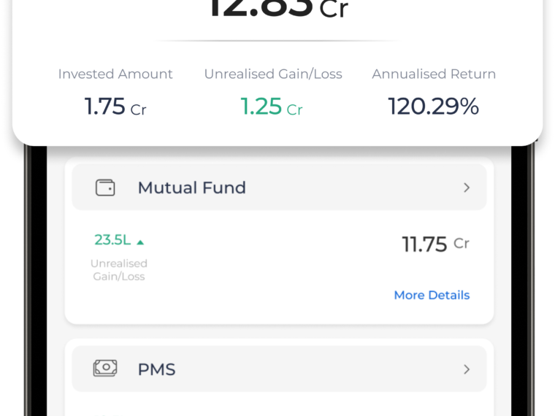Click the Invested Amount label

coord(115,74)
